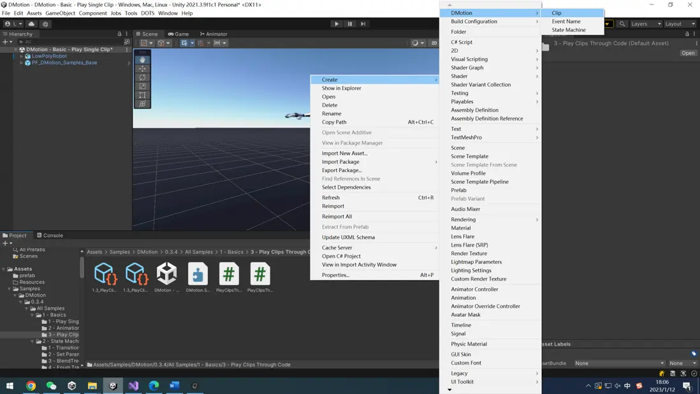Click the Open button in Inspector

[688, 53]
